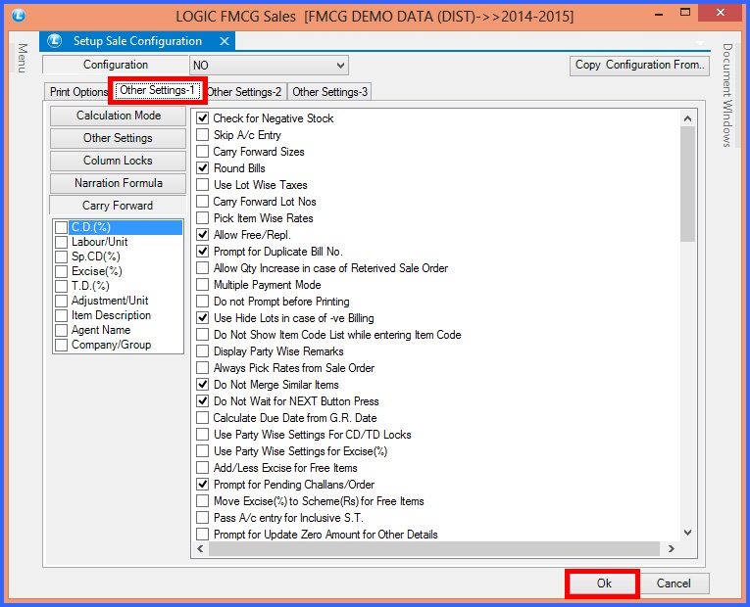Click the Logic app icon in title bar
This screenshot has width=750, height=607.
click(x=19, y=16)
